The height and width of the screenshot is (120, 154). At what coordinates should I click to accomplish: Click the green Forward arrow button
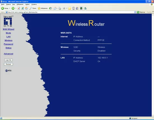point(13,8)
